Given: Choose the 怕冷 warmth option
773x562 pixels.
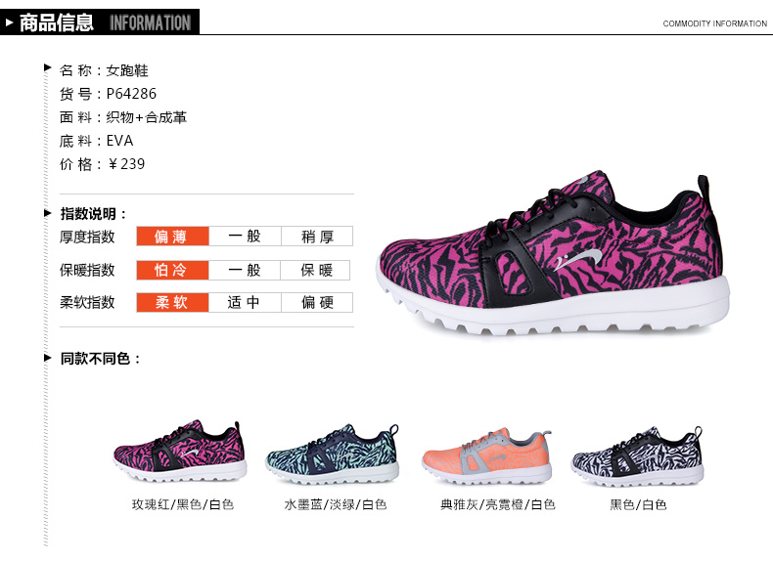Looking at the screenshot, I should 172,270.
